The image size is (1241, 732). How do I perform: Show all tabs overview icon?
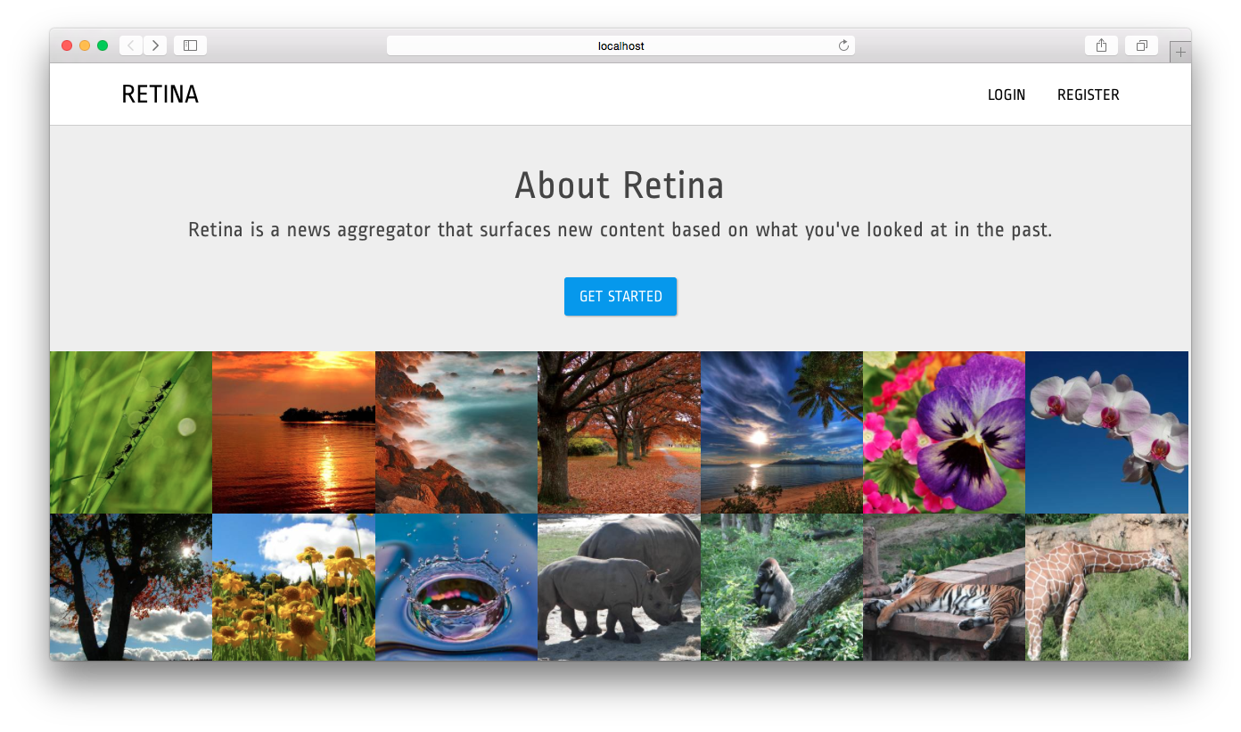pos(1141,45)
